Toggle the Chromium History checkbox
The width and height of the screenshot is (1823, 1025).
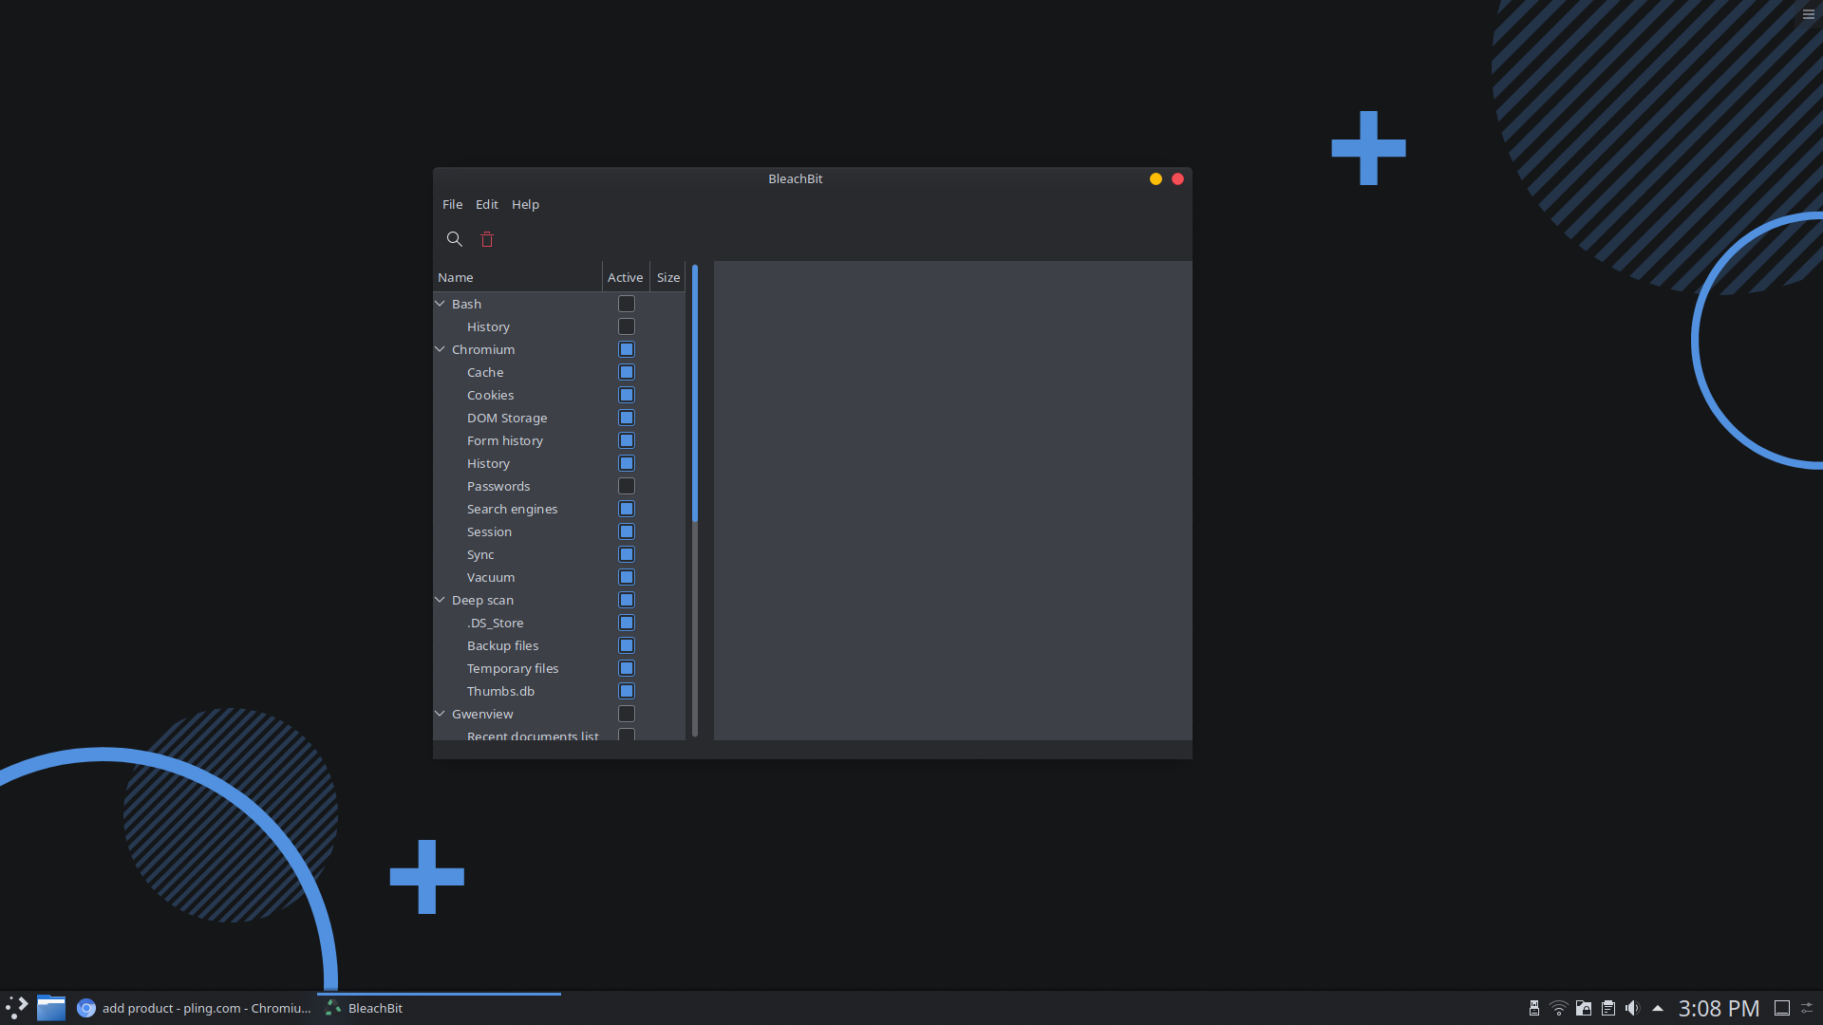[627, 463]
